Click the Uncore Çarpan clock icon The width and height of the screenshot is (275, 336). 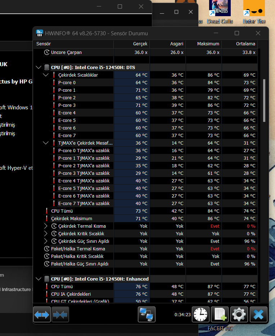[47, 52]
